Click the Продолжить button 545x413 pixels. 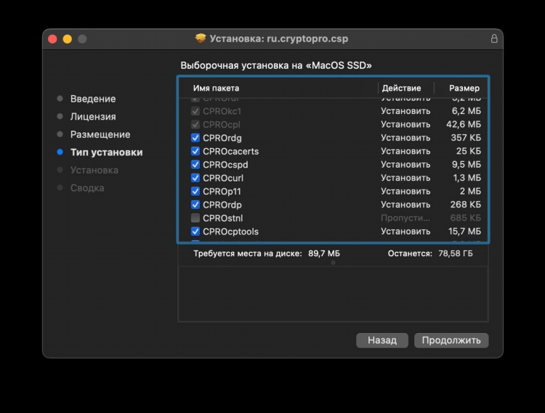(451, 340)
